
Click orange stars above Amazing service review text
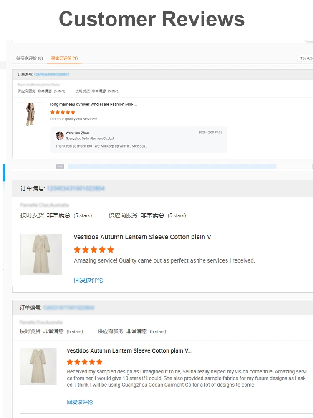[x=93, y=250]
